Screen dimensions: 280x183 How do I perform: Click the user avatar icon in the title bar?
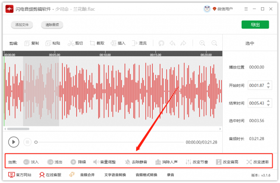[207, 9]
